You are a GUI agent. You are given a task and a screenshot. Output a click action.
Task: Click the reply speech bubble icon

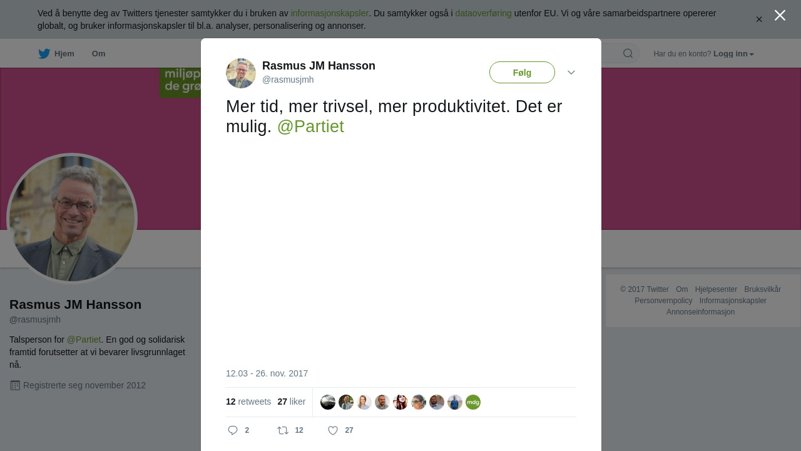coord(233,430)
